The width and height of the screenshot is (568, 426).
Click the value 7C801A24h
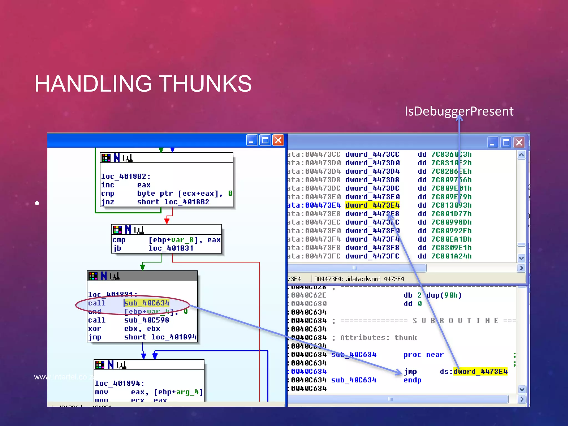tap(451, 256)
